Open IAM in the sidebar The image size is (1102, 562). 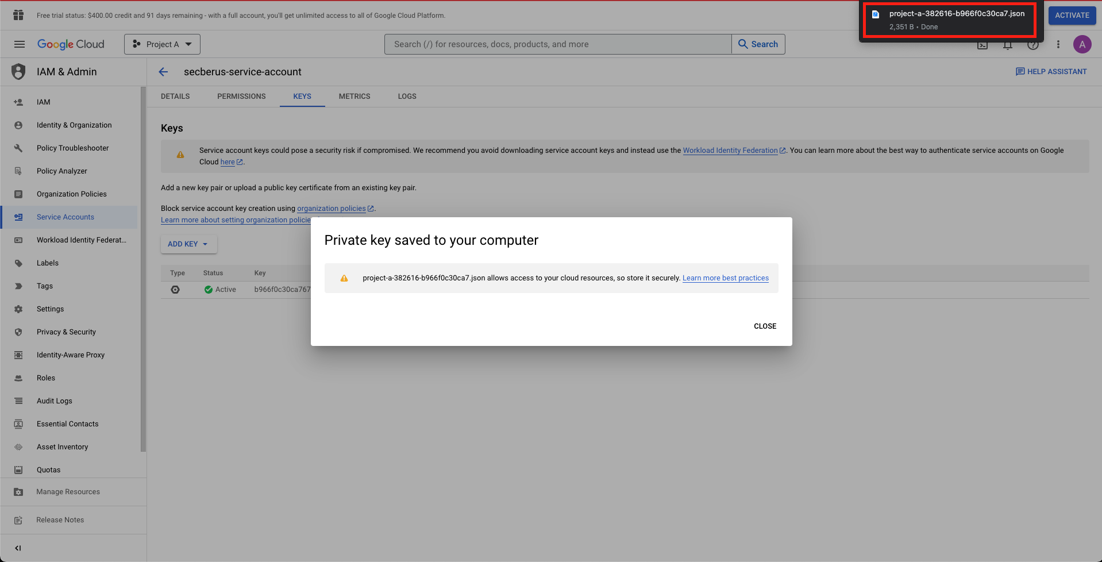69,102
